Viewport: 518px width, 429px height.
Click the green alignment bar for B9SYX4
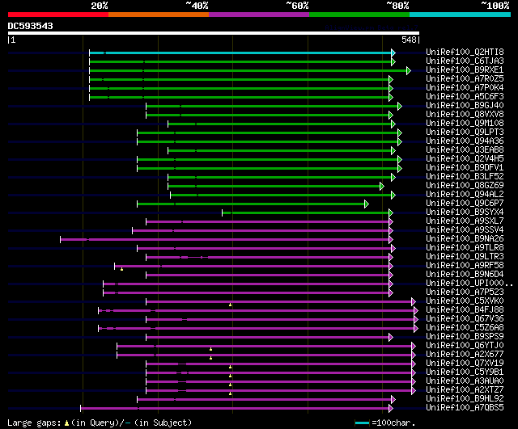point(306,213)
